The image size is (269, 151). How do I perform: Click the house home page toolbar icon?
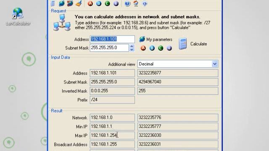[x=136, y=3]
